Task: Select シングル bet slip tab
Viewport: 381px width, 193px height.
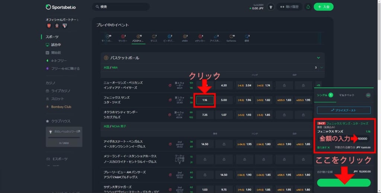Action: [325, 95]
